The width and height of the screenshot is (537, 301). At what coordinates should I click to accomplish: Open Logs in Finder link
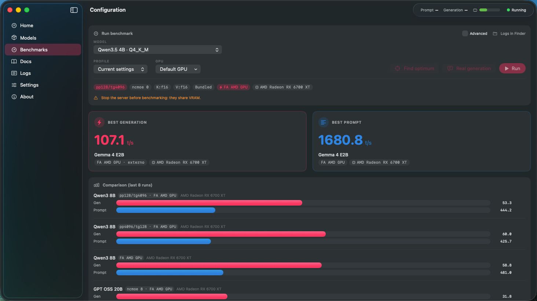pyautogui.click(x=509, y=33)
